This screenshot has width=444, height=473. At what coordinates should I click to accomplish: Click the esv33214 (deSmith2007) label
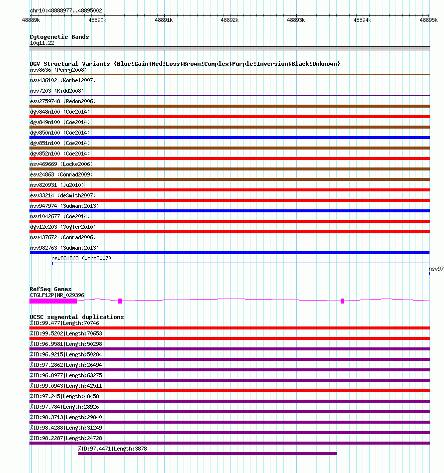pyautogui.click(x=63, y=195)
